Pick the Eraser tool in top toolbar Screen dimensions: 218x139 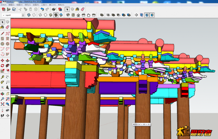[x=83, y=9]
